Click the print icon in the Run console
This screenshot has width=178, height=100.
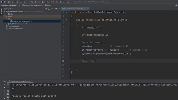point(8,97)
